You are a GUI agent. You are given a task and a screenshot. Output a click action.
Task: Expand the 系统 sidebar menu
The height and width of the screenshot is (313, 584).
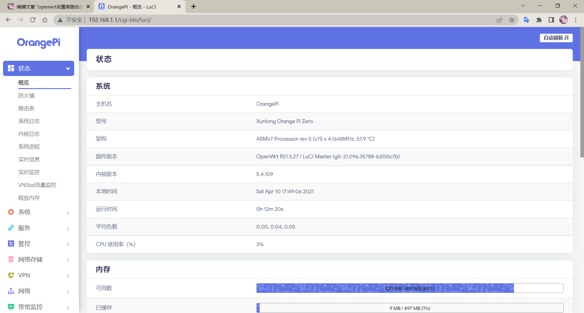(39, 212)
